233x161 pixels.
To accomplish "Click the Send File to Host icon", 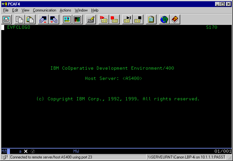I will (x=43, y=19).
